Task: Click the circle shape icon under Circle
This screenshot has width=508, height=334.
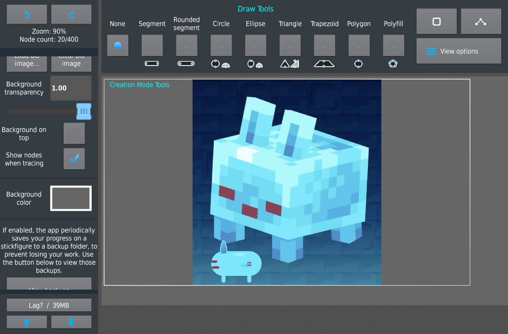Action: point(220,64)
